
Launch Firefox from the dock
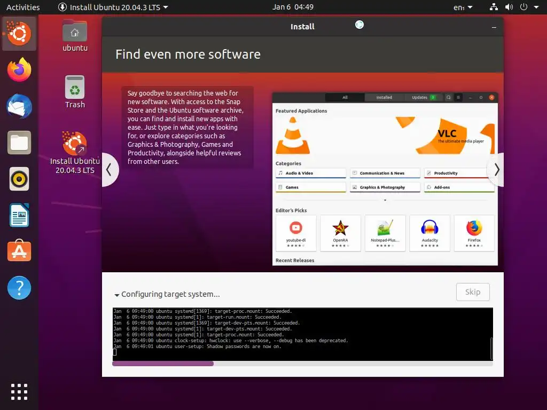click(19, 70)
